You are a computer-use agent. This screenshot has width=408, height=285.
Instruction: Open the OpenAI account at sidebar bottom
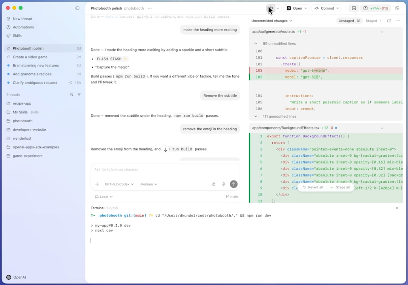(x=16, y=277)
